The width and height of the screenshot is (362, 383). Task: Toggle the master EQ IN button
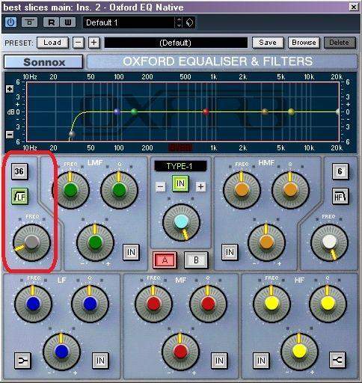click(180, 184)
